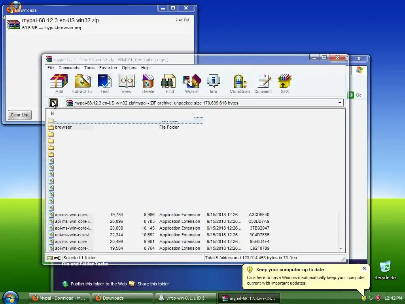Open the Options menu
Viewport: 405px width, 304px height.
[129, 68]
